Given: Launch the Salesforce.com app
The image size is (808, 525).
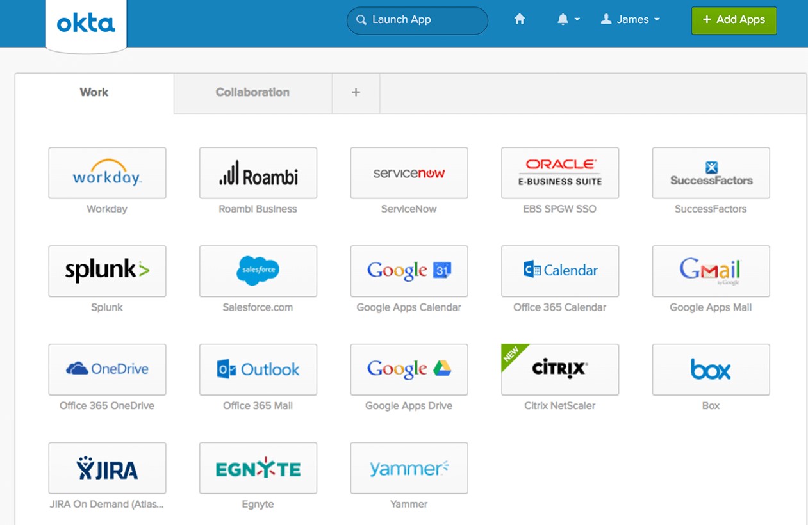Looking at the screenshot, I should tap(258, 271).
